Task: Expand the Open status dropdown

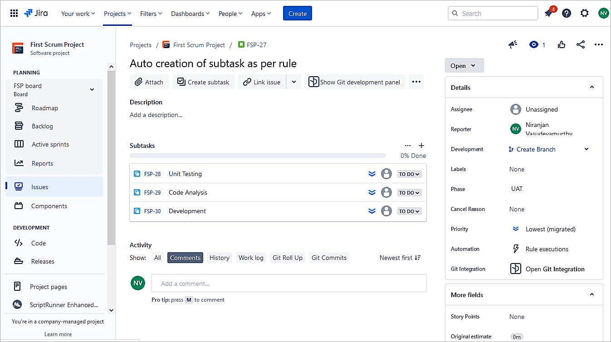Action: pyautogui.click(x=464, y=66)
